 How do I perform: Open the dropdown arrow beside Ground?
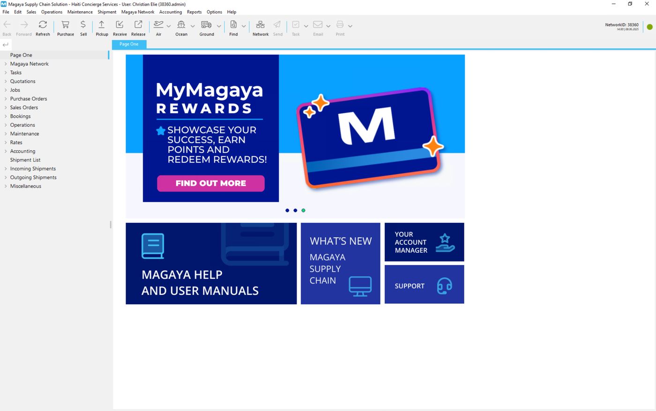[219, 26]
